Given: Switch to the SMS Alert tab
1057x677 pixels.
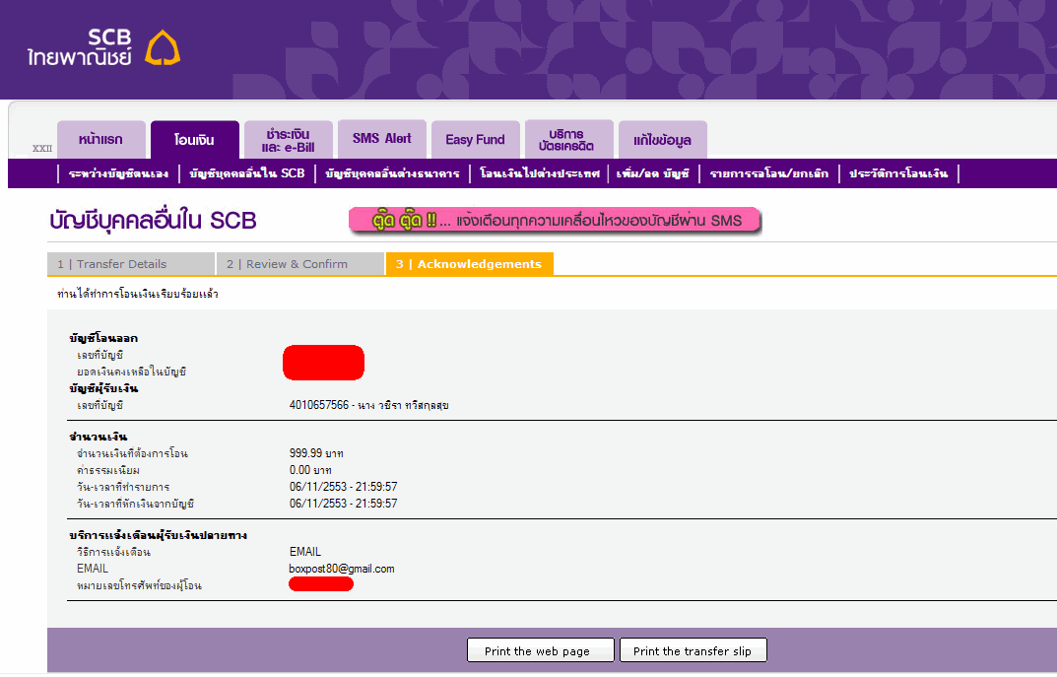Looking at the screenshot, I should (382, 139).
